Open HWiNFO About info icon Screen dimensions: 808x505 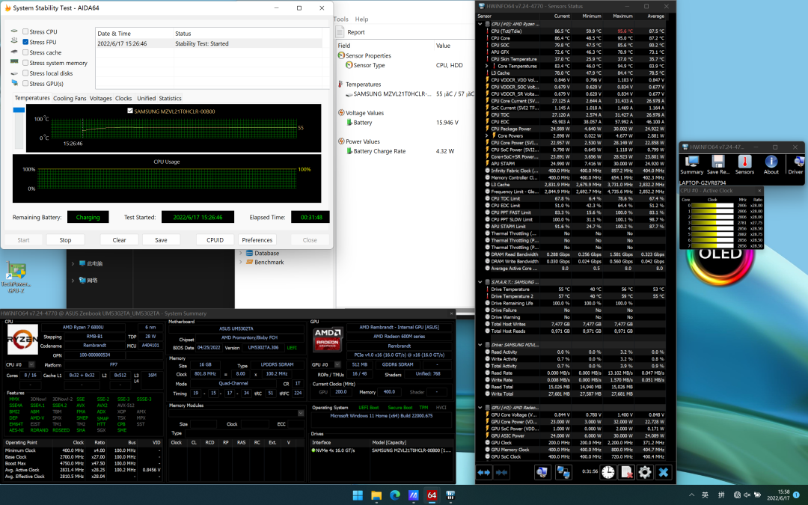771,162
